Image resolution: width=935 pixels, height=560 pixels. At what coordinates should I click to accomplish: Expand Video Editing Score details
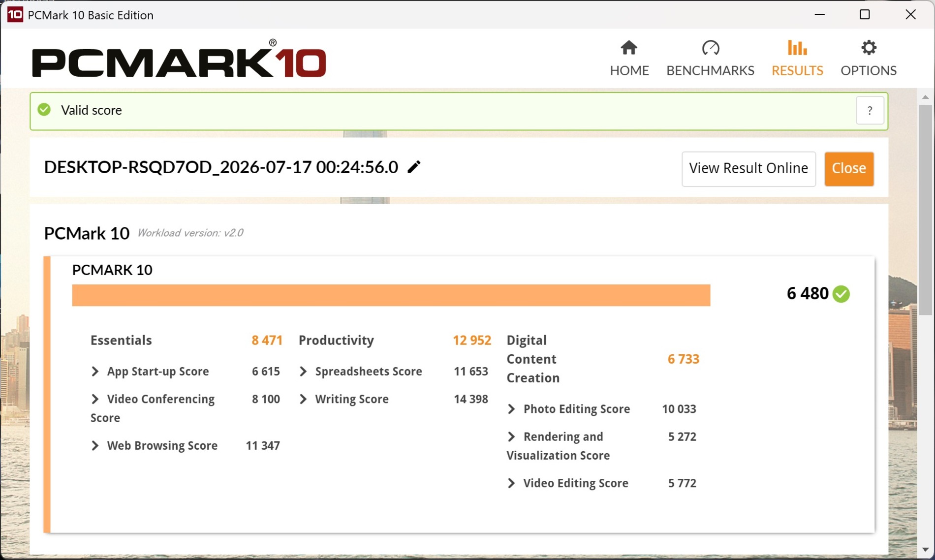511,483
